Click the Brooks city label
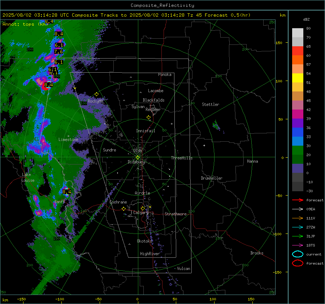The height and width of the screenshot is (304, 325). (x=257, y=253)
